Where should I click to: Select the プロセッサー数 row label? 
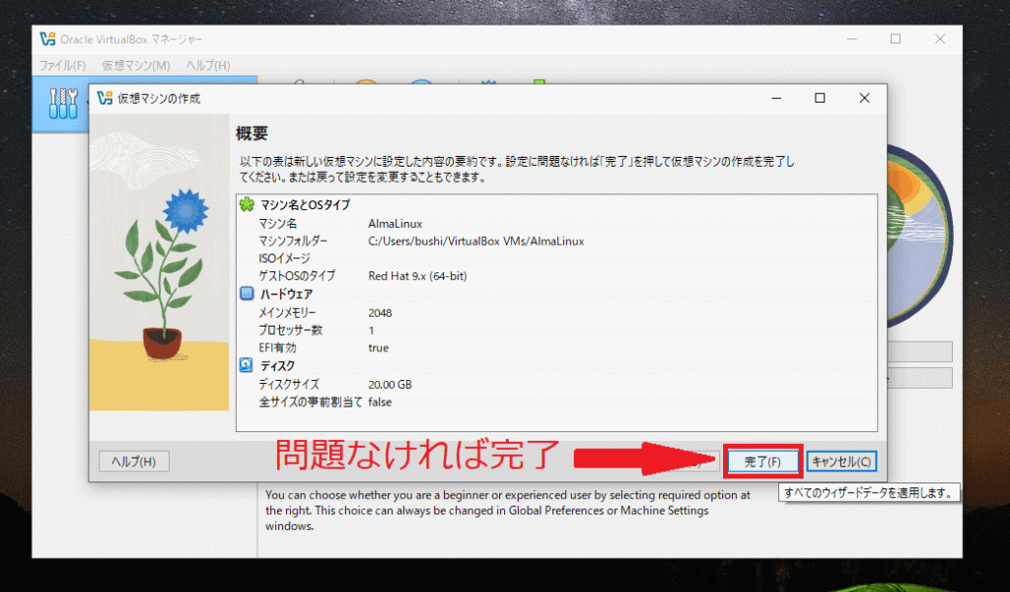(291, 330)
